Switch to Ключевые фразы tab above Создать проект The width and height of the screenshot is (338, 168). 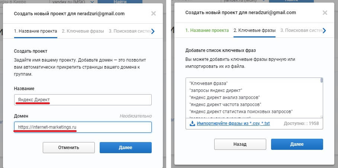83,31
